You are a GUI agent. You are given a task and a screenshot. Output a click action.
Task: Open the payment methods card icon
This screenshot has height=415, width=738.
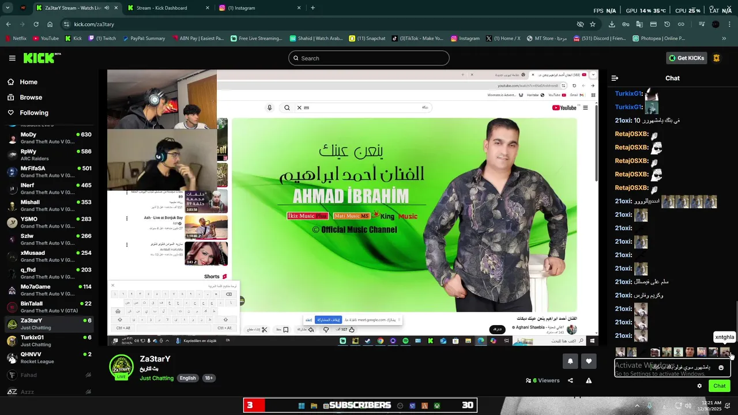click(653, 24)
